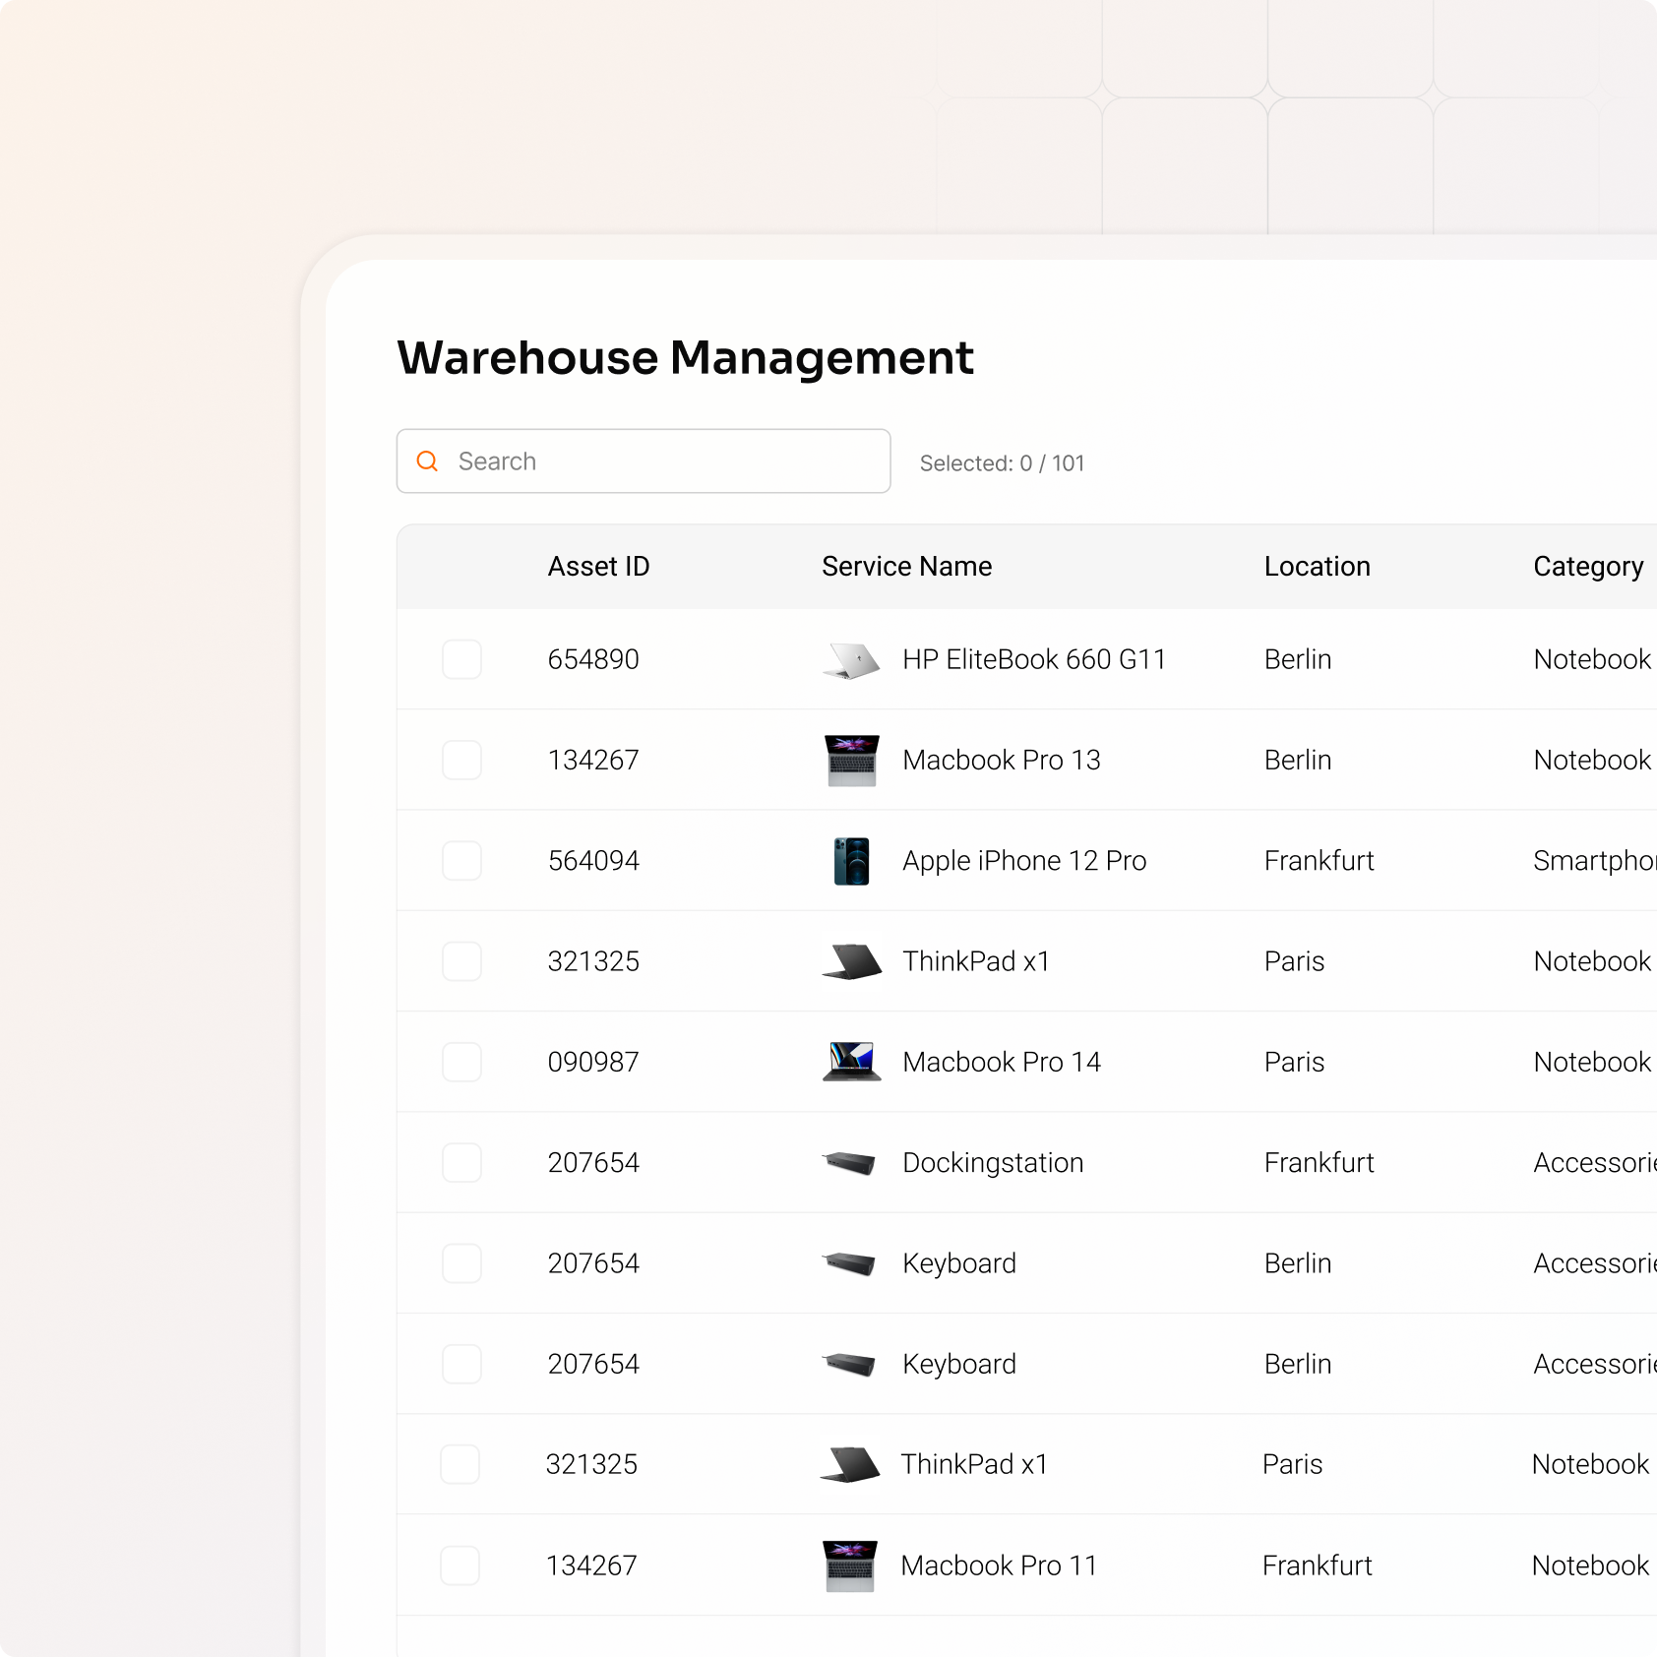The image size is (1657, 1657).
Task: Sort by the Asset ID column header
Action: [598, 567]
